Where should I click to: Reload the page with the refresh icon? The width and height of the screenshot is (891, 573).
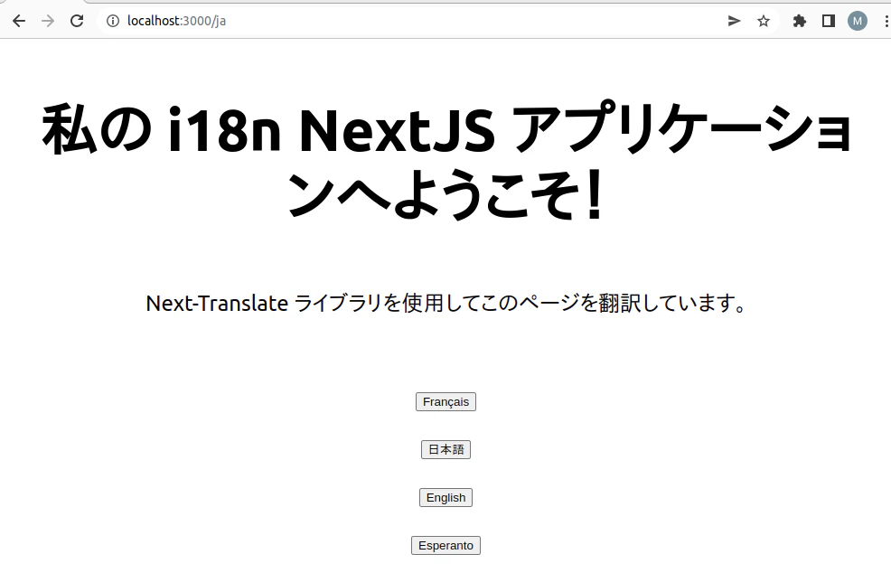[x=77, y=21]
